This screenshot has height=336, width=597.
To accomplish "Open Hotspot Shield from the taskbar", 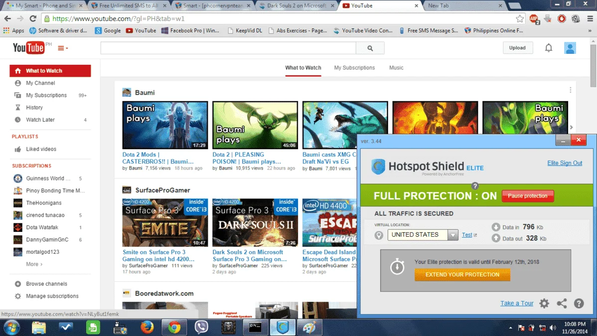I will [283, 328].
